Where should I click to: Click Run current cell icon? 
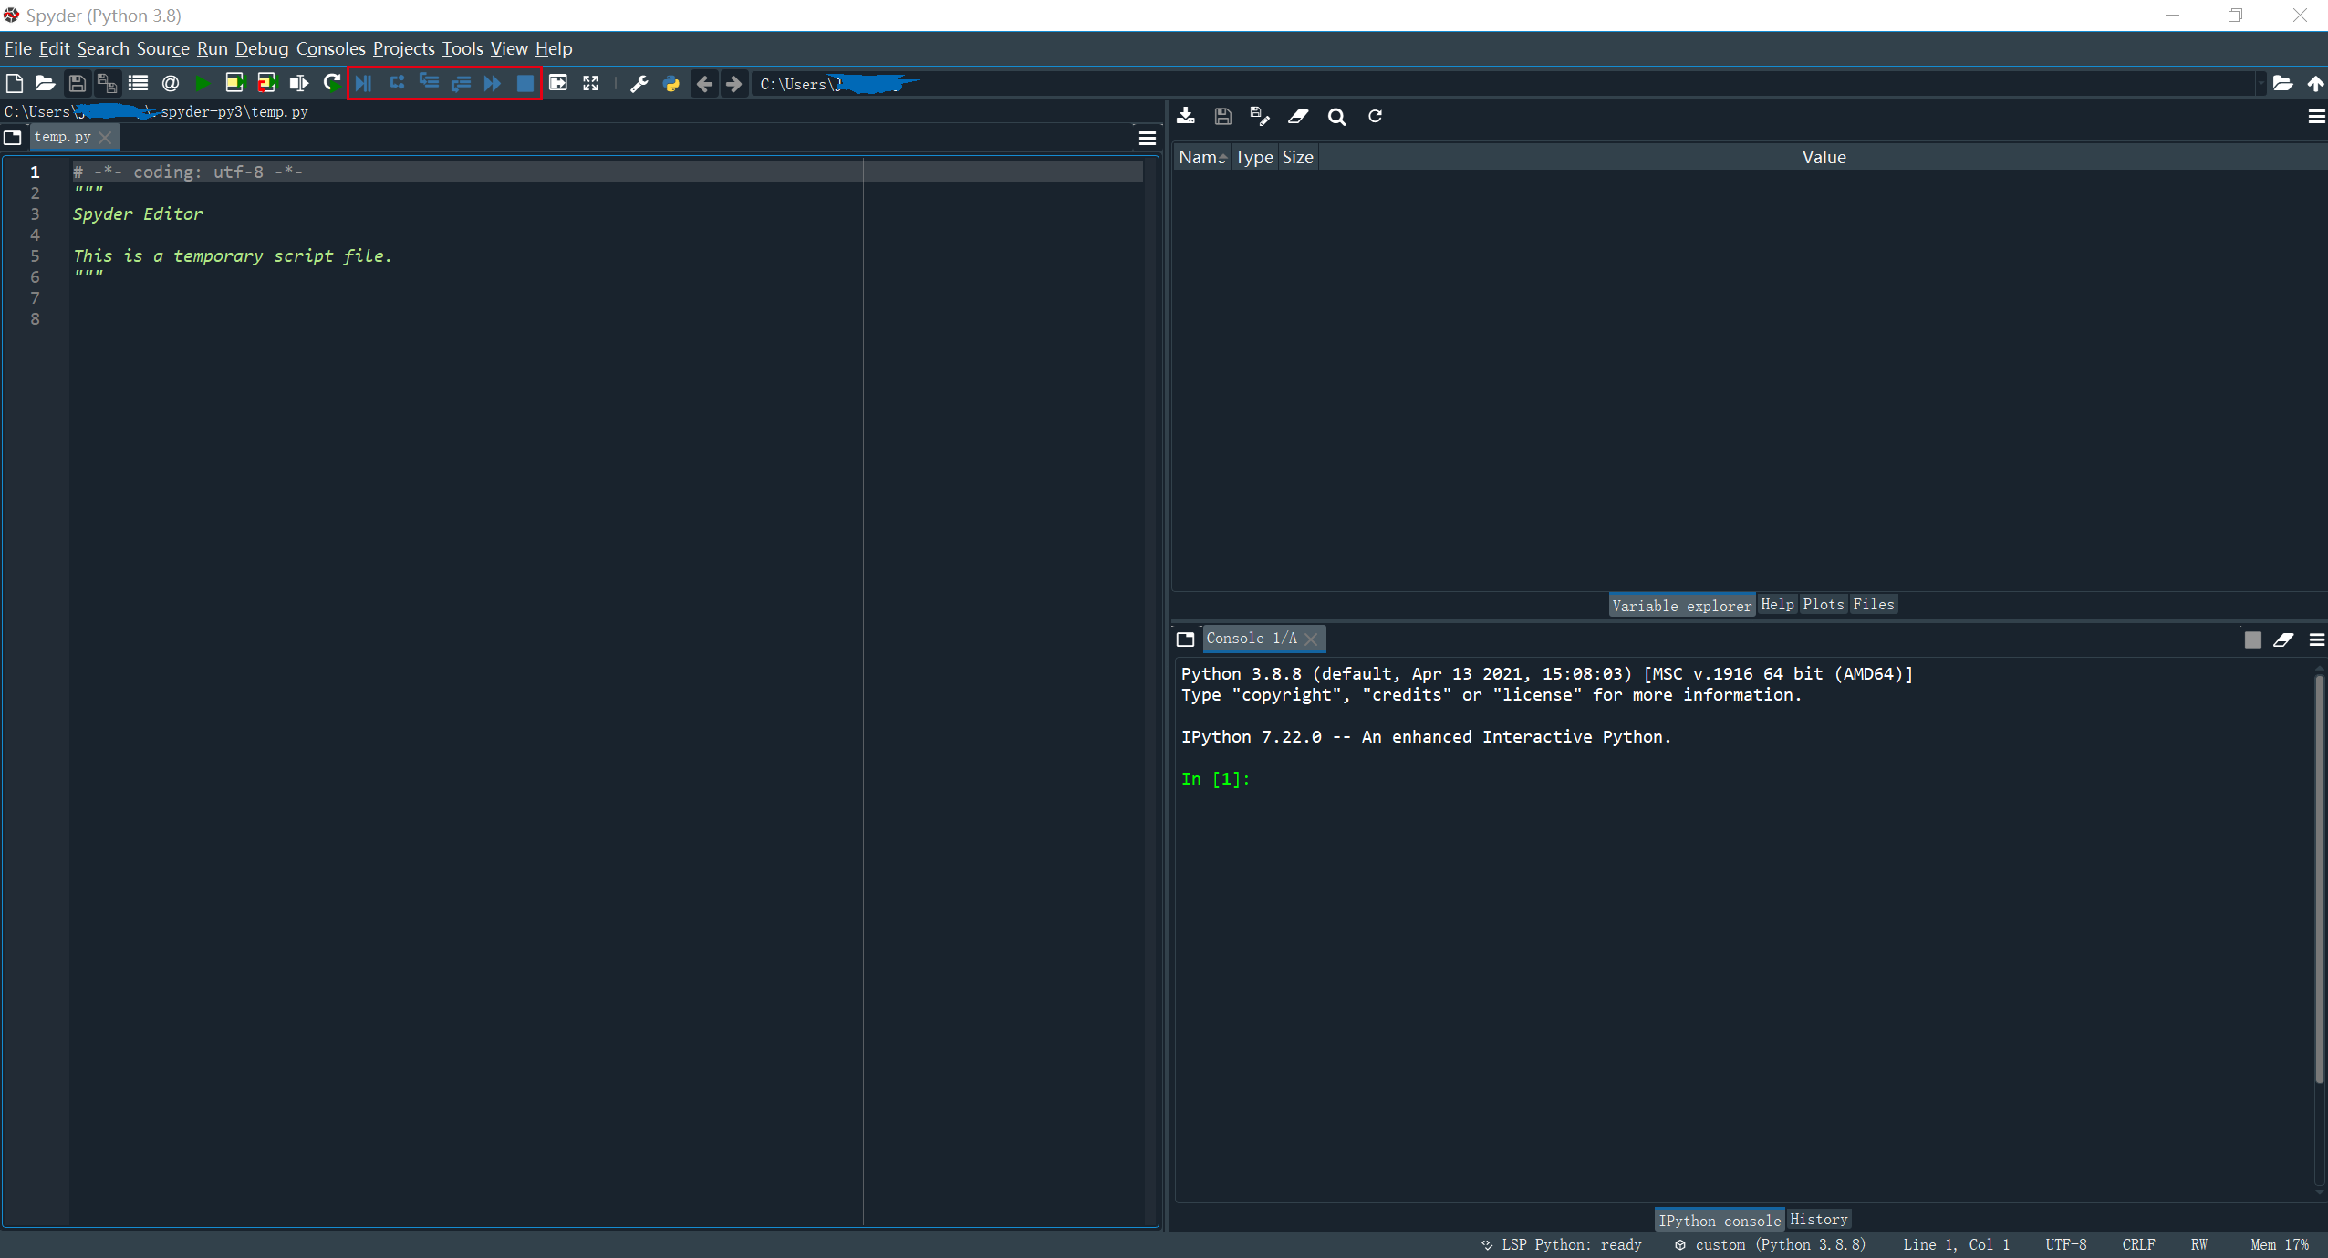(234, 84)
